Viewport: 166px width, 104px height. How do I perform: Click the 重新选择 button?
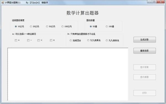145,51
